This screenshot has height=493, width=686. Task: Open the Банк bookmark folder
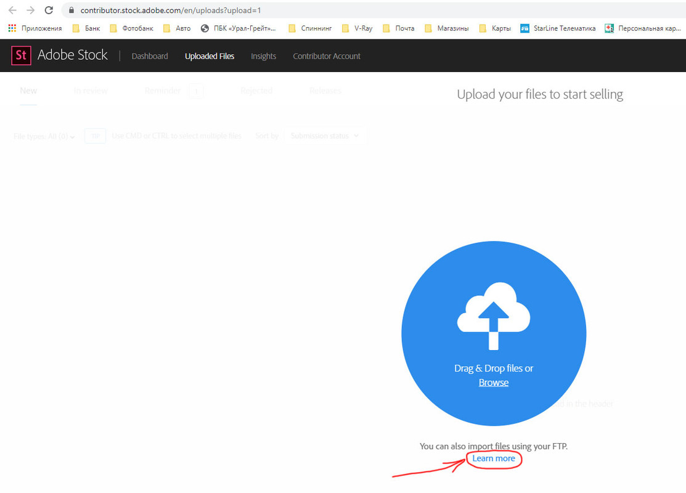point(86,28)
